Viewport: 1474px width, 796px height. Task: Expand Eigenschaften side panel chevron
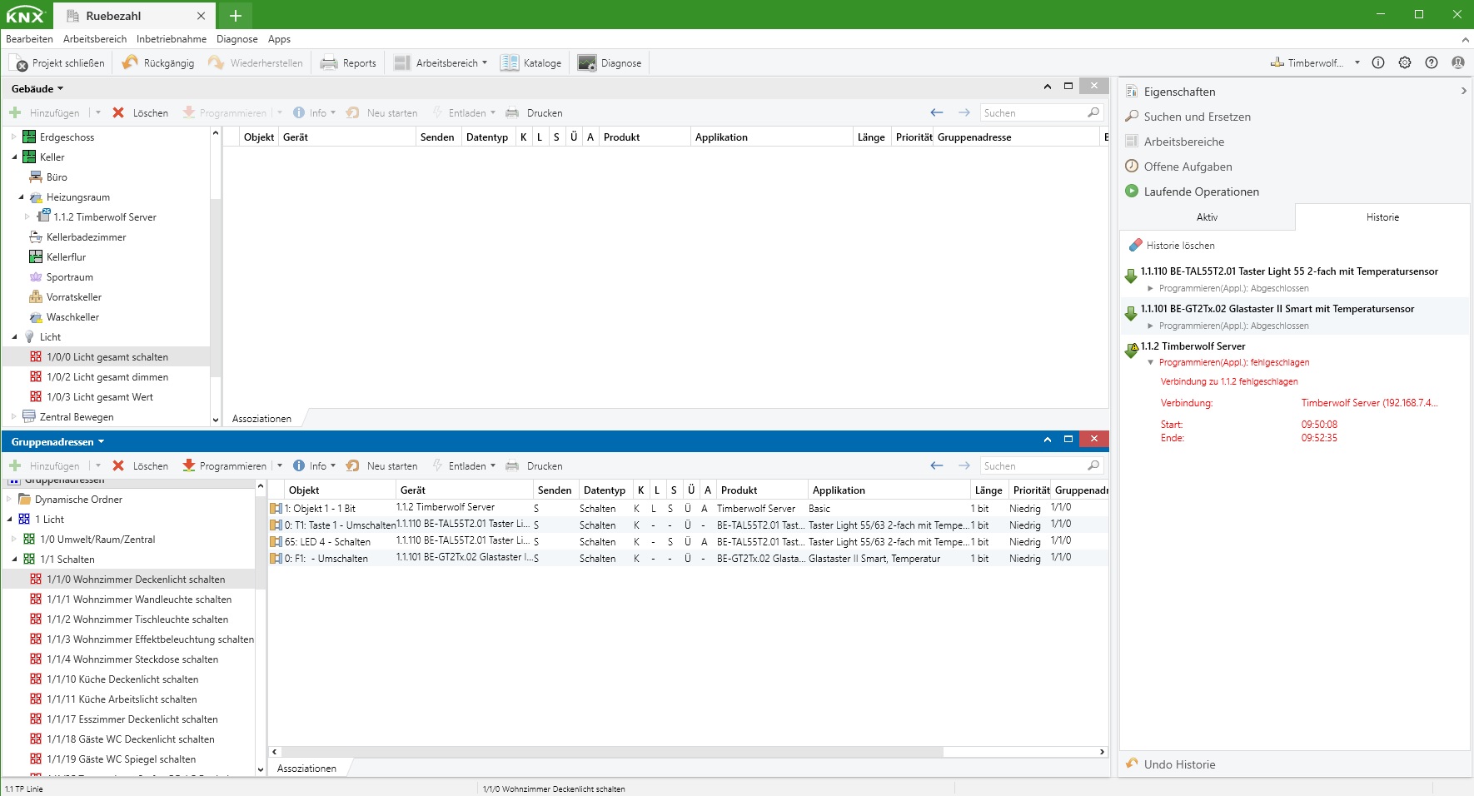pos(1463,91)
